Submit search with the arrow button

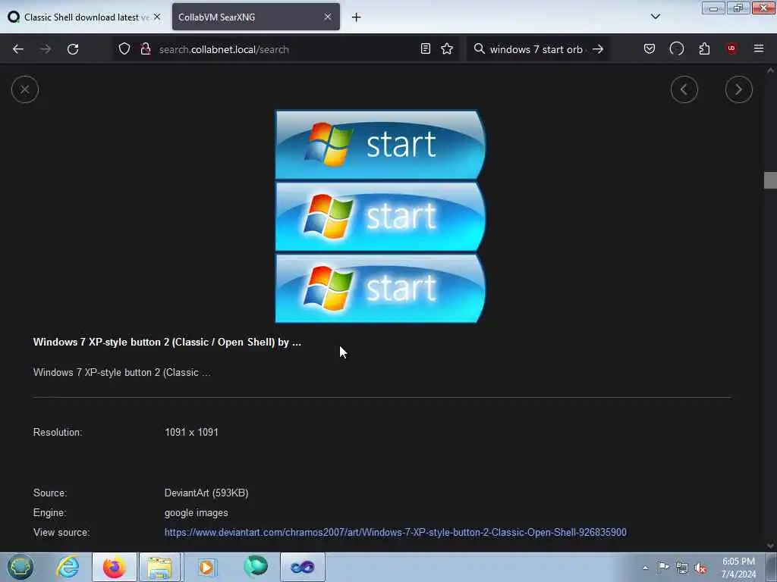598,49
